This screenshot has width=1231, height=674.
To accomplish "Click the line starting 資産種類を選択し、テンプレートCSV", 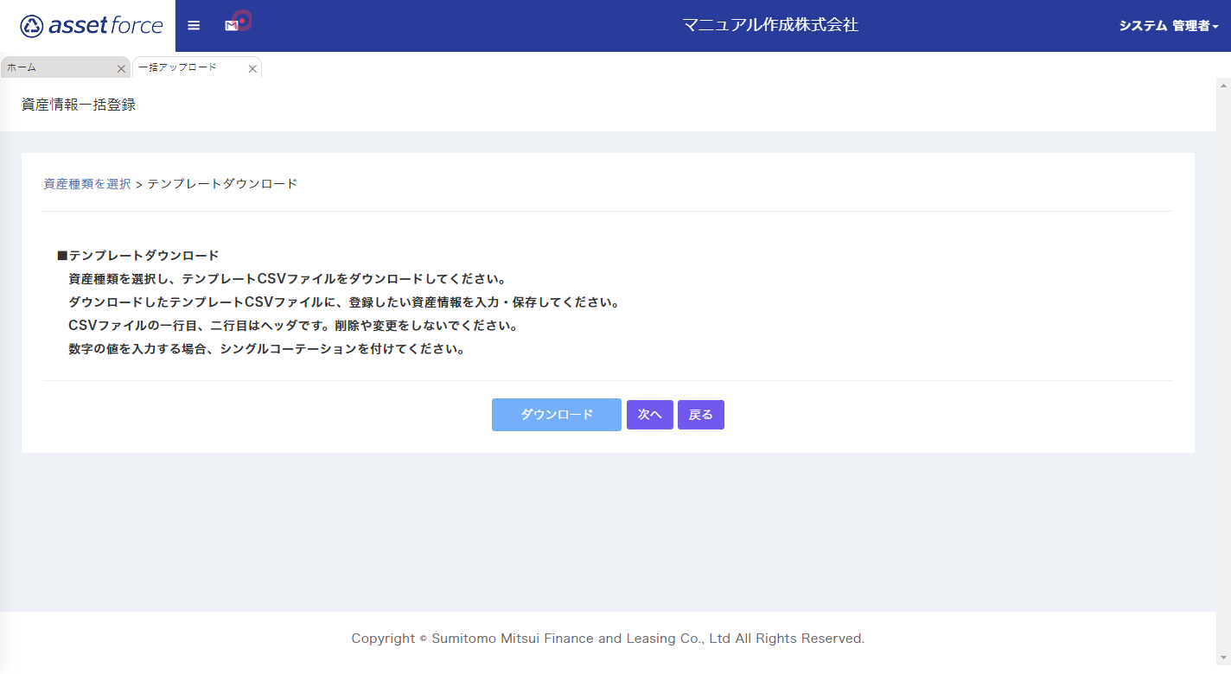I will point(287,279).
